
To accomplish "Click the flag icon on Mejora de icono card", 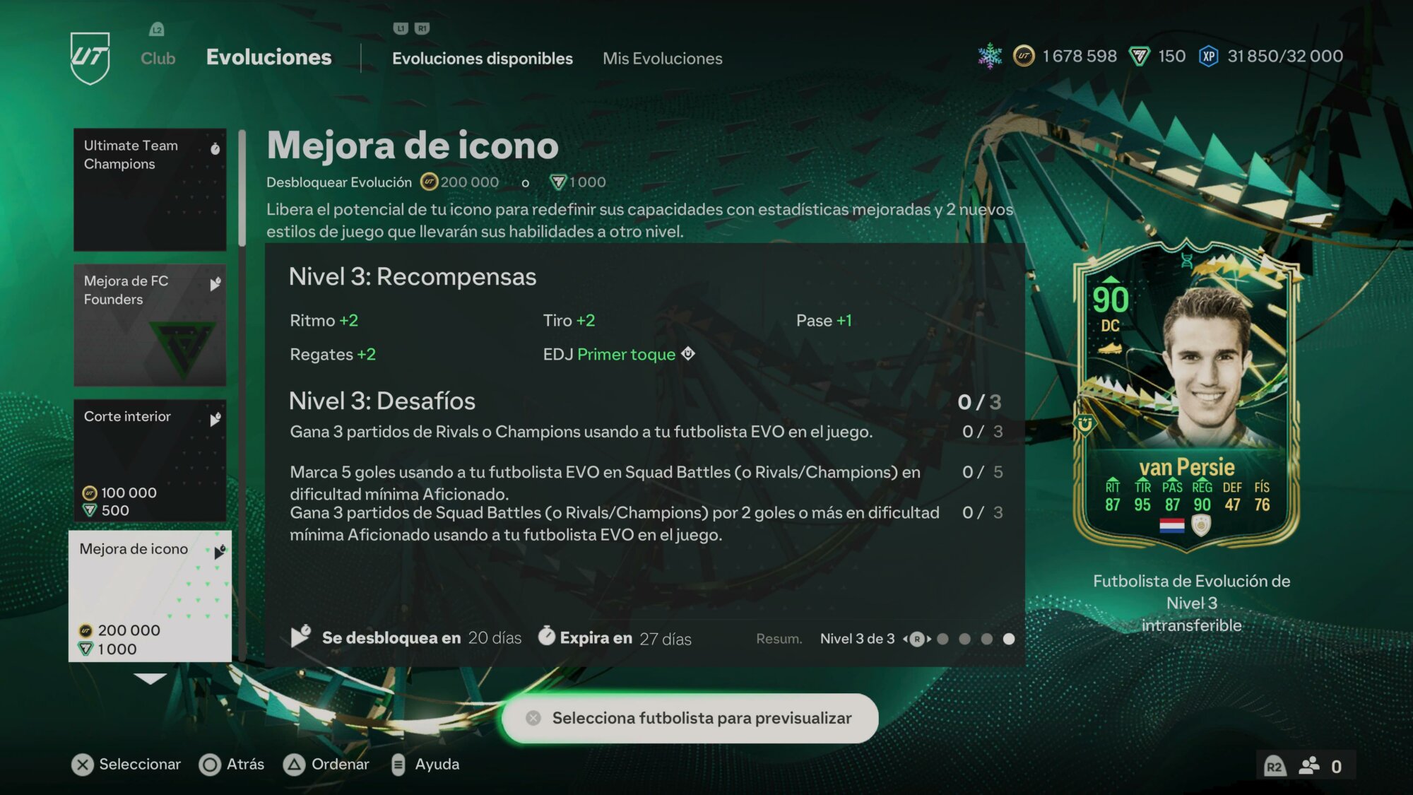I will click(x=220, y=552).
